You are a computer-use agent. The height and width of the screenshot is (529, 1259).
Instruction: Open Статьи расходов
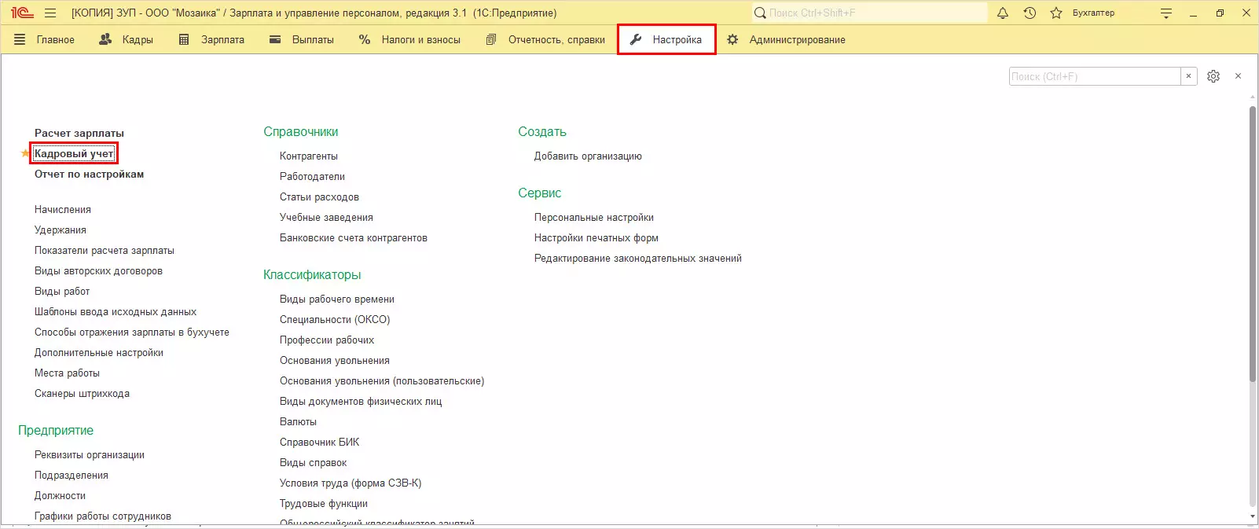click(319, 197)
